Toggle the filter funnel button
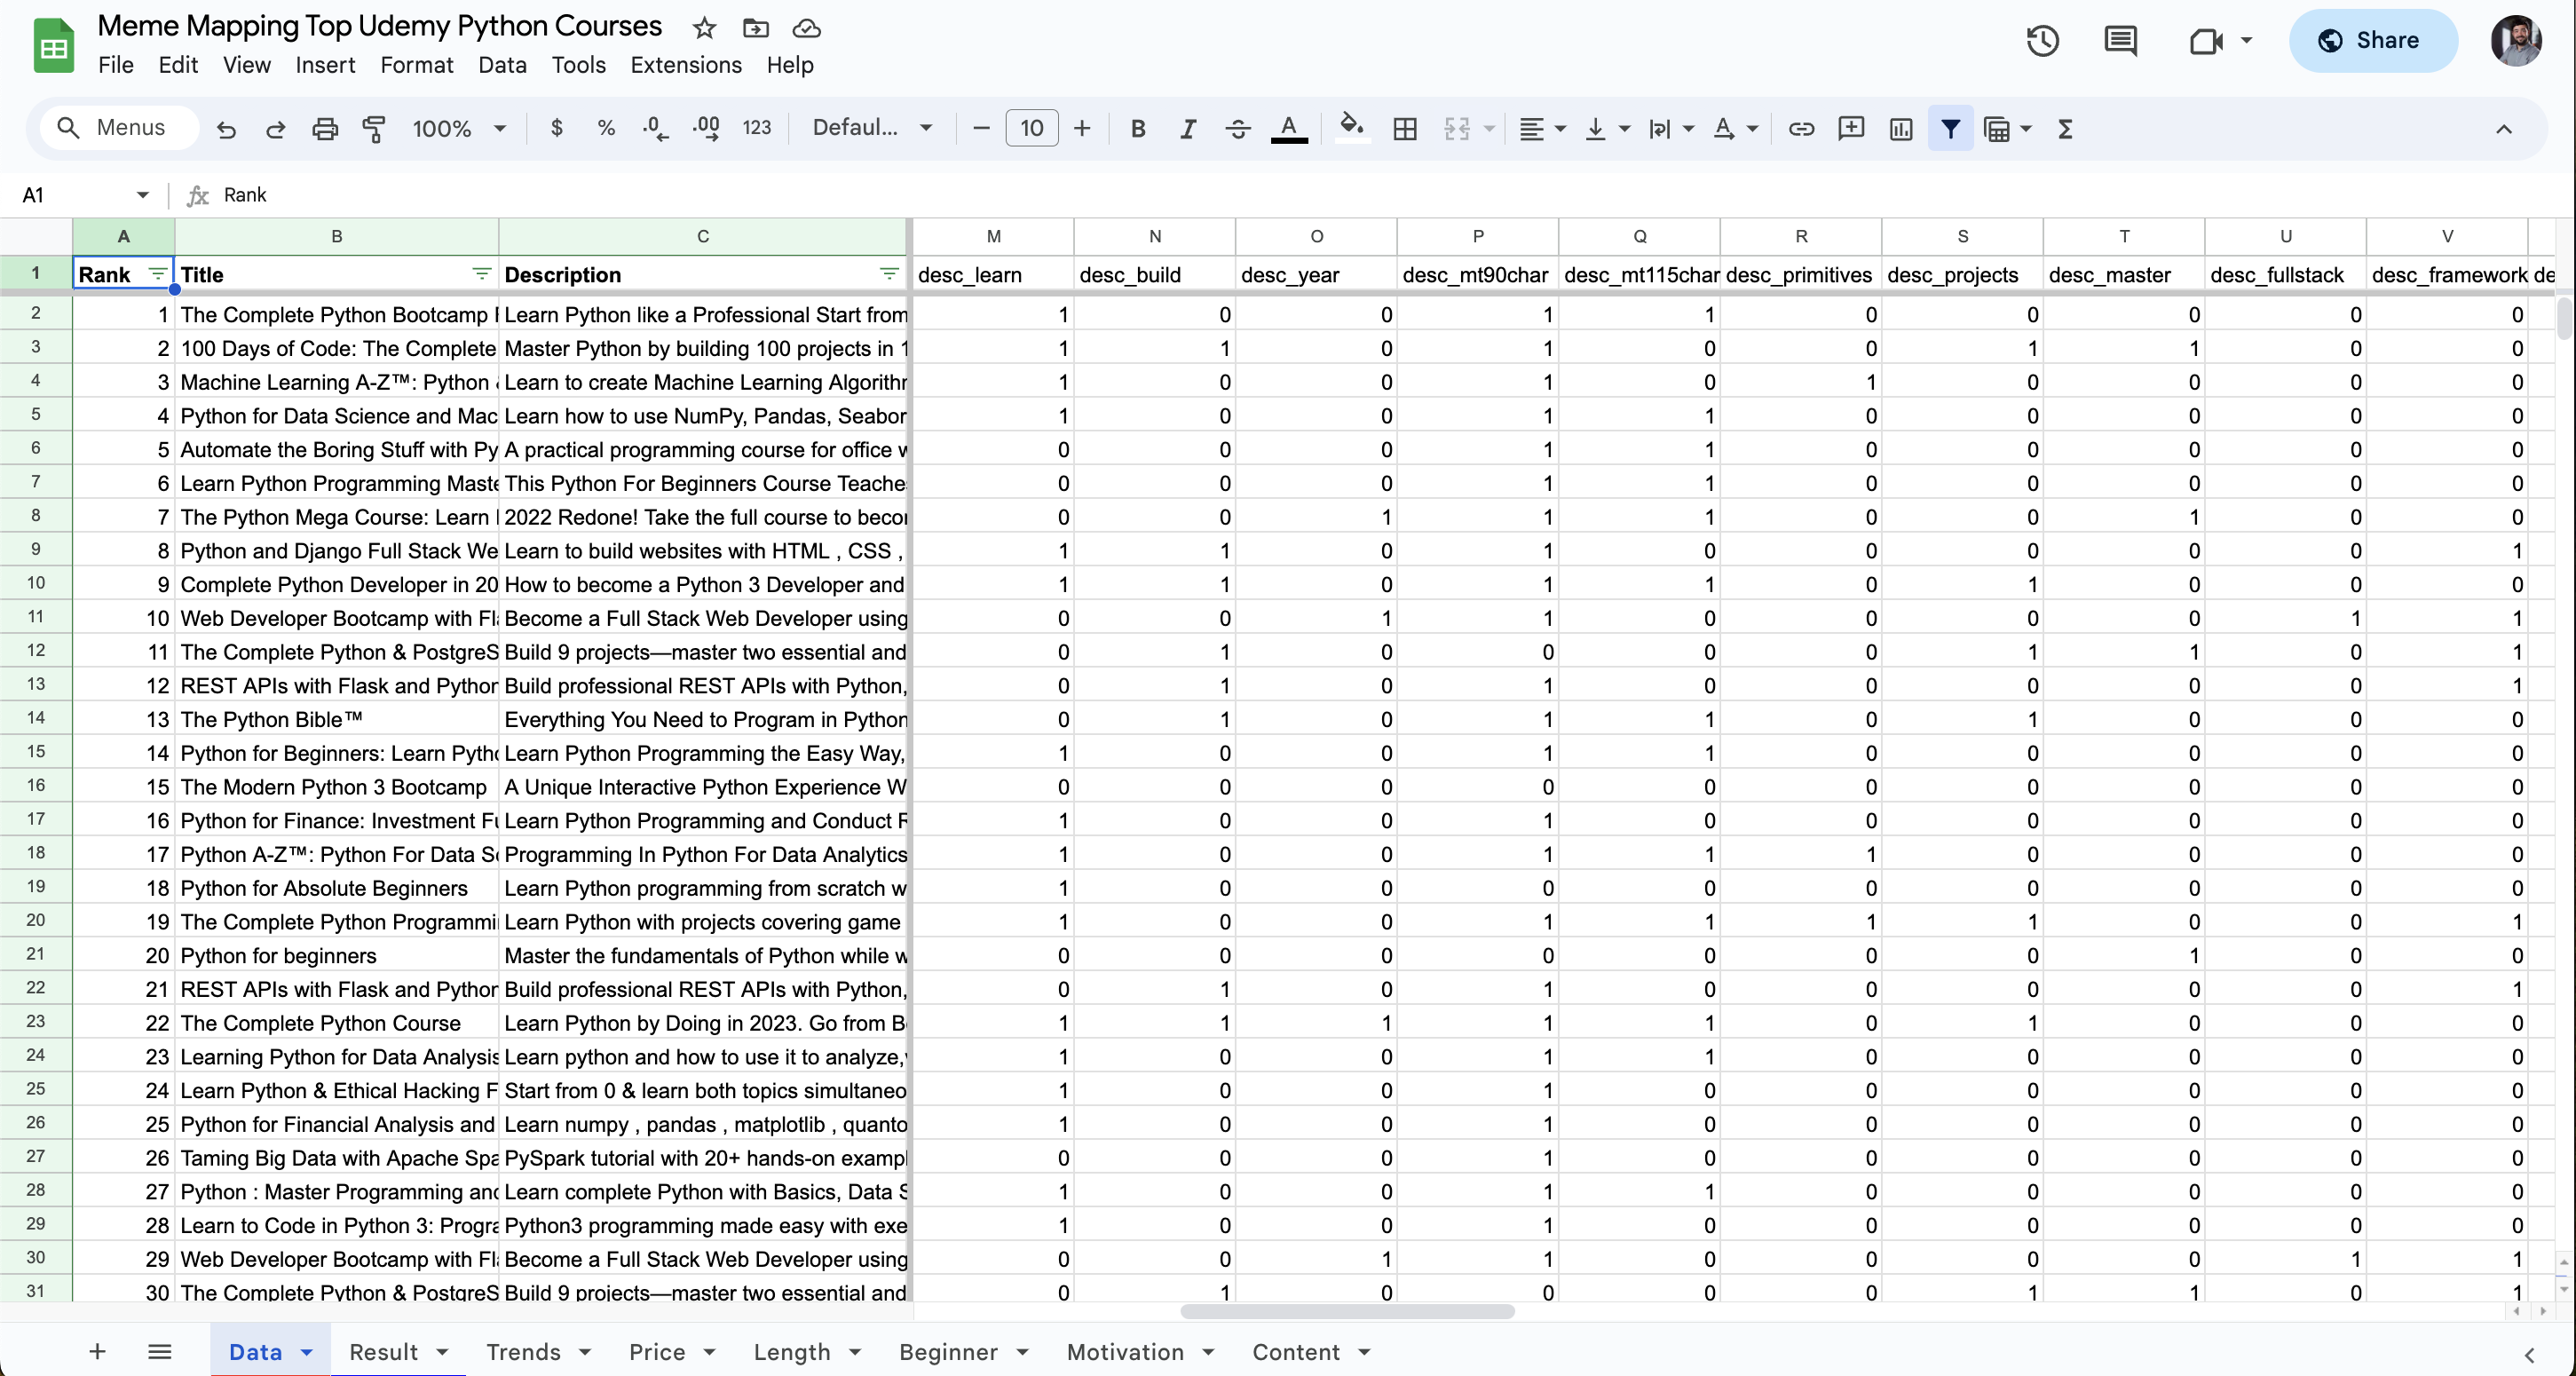Viewport: 2576px width, 1376px height. 1950,128
